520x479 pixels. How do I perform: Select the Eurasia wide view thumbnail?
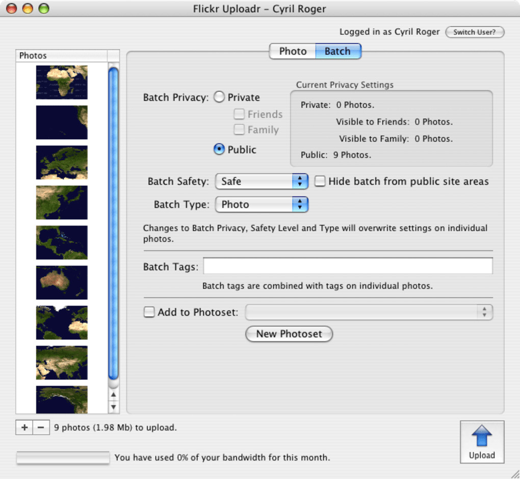click(62, 363)
